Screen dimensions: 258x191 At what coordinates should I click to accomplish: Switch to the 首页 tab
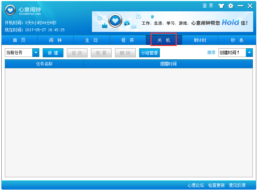(19, 40)
